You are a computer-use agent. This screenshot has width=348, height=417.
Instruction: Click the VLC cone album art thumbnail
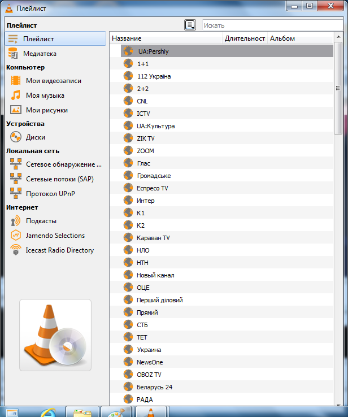55,335
